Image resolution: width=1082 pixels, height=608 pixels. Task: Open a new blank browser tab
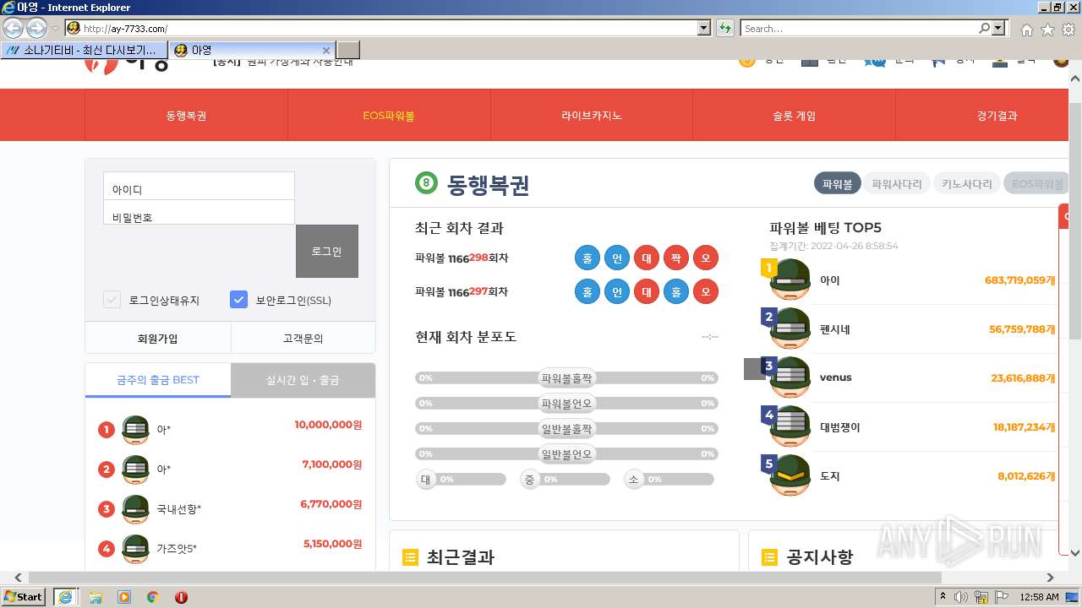point(348,50)
